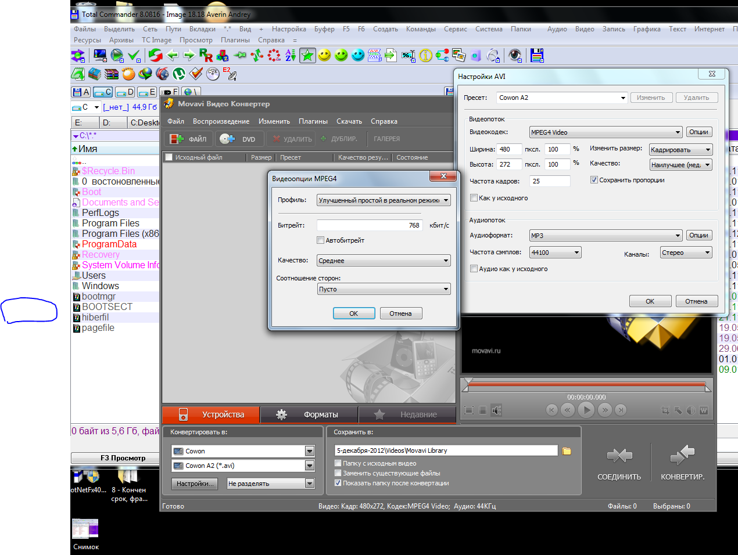Click OK in the Настройки AVI window

pos(650,301)
